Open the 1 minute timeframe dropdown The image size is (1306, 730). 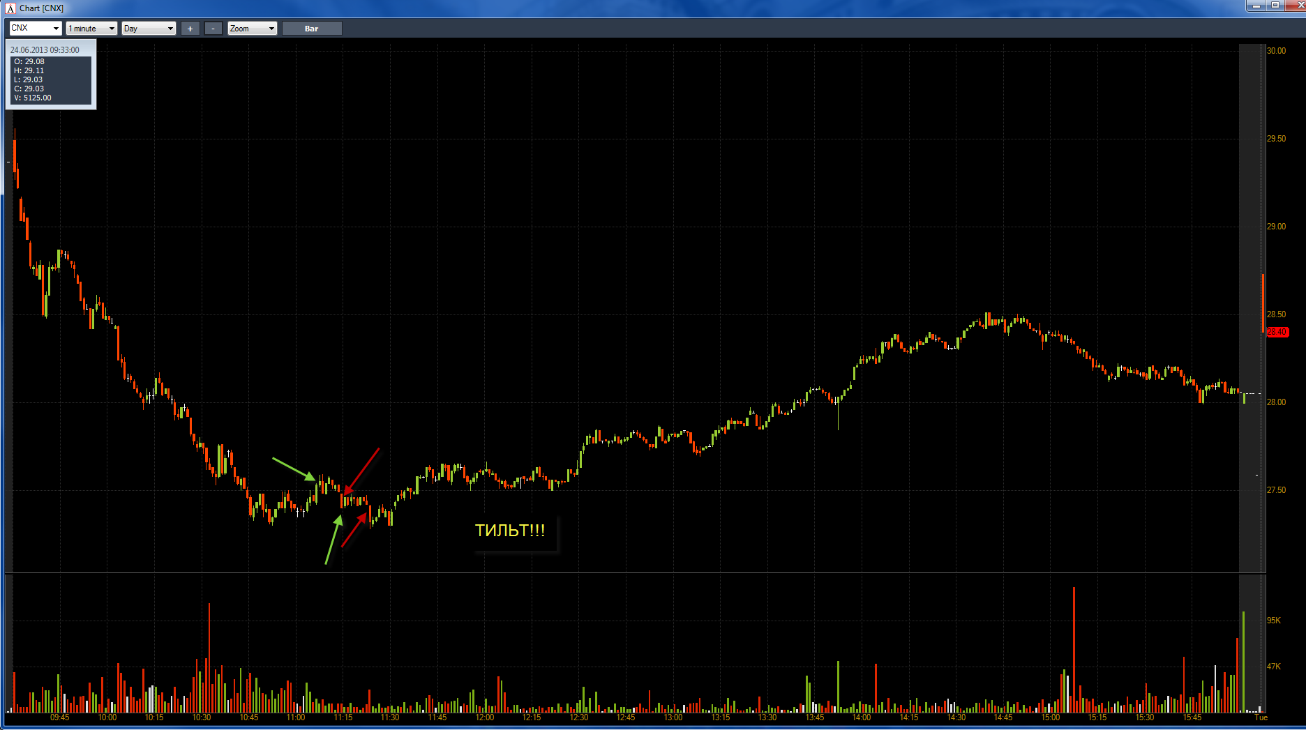[91, 28]
